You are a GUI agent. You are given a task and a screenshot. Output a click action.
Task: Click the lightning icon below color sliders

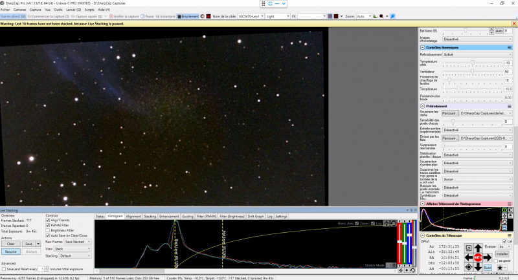[401, 270]
